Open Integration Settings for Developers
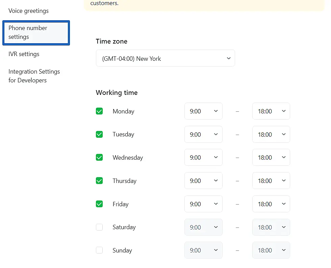331x268 pixels. click(x=34, y=76)
